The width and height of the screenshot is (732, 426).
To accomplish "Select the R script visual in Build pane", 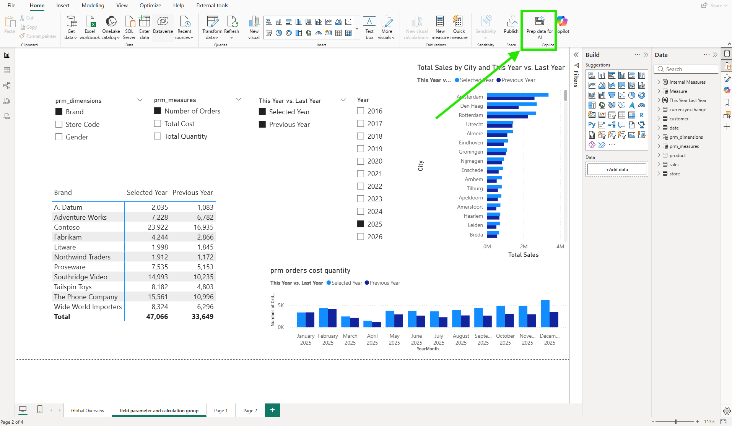I will [x=641, y=115].
